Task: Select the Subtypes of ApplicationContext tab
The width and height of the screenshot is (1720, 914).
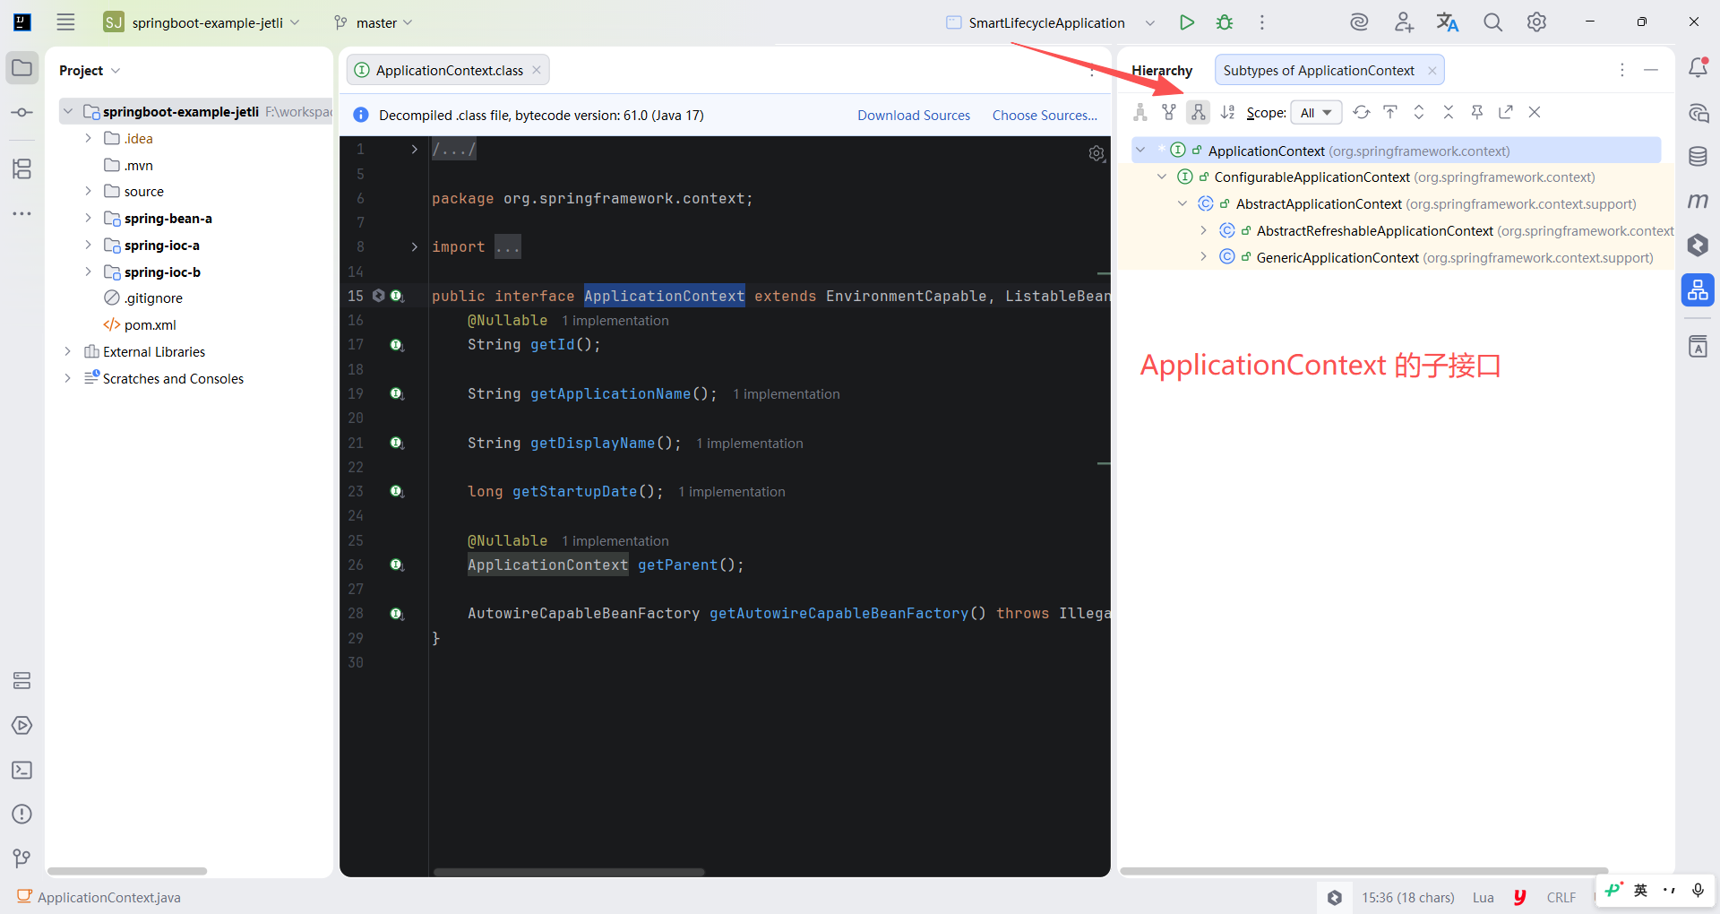Action: pyautogui.click(x=1319, y=71)
